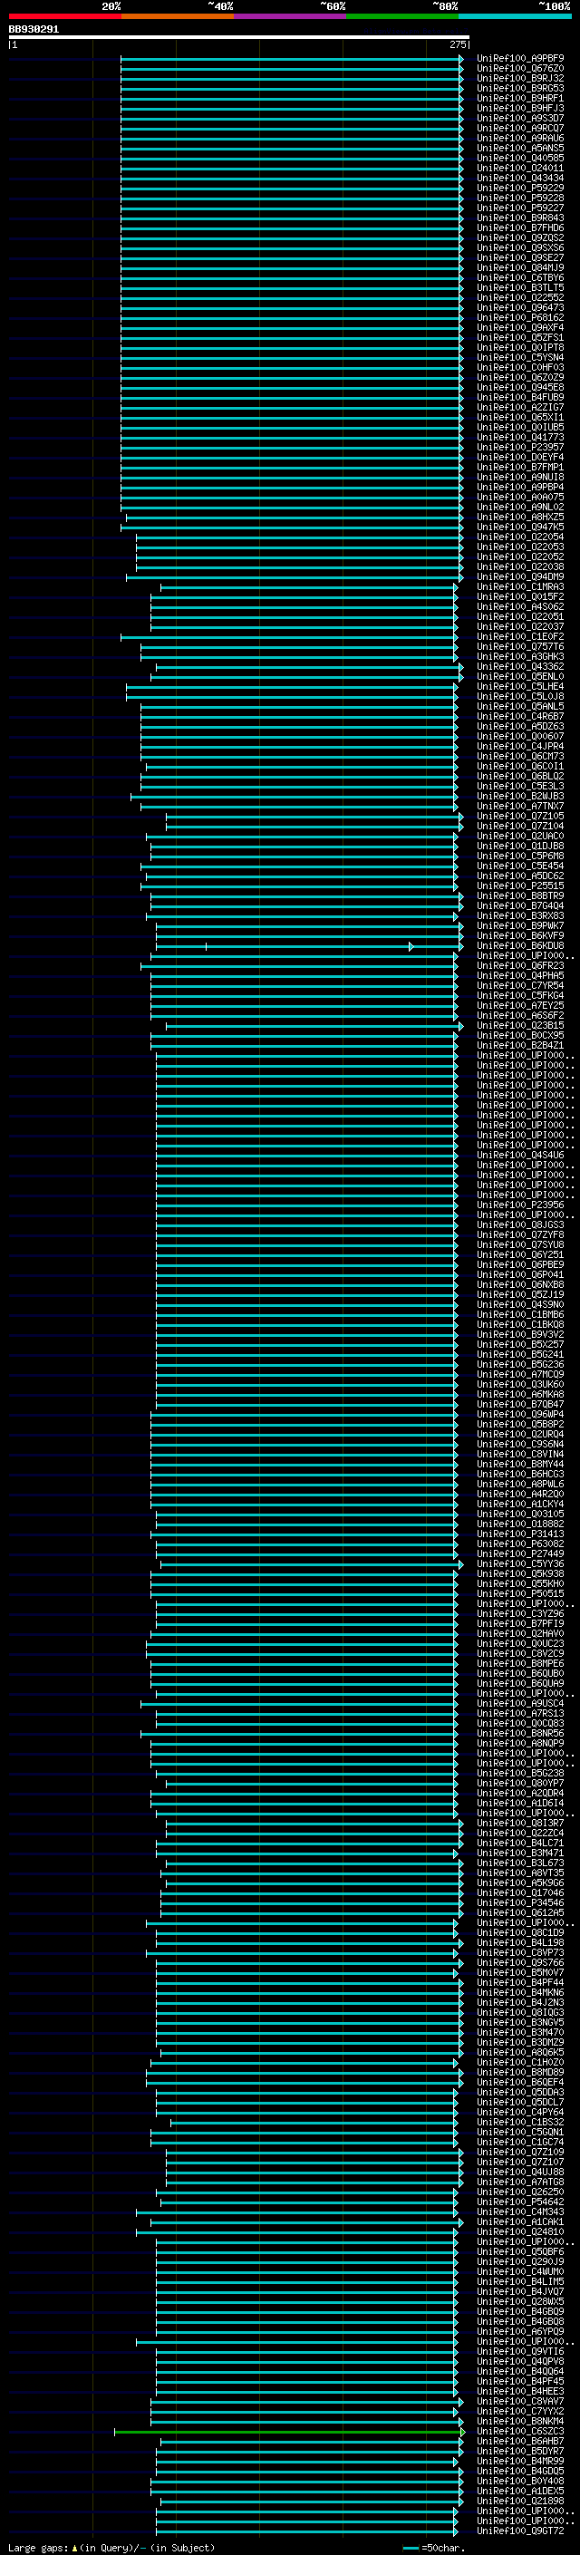Click the UniRef100_Q23B15 entry
The height and width of the screenshot is (2555, 580).
tap(519, 1024)
